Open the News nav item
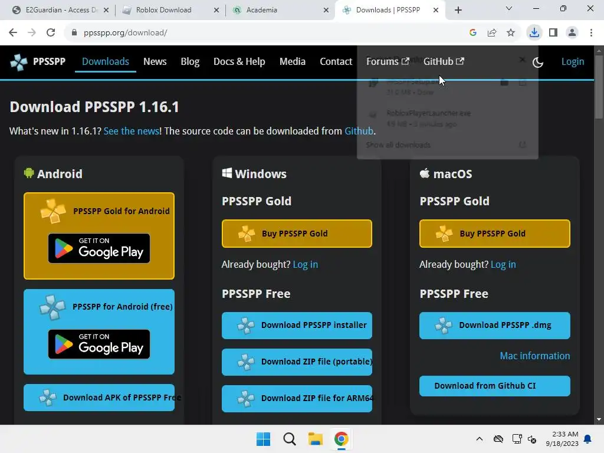Image resolution: width=604 pixels, height=453 pixels. coord(155,61)
